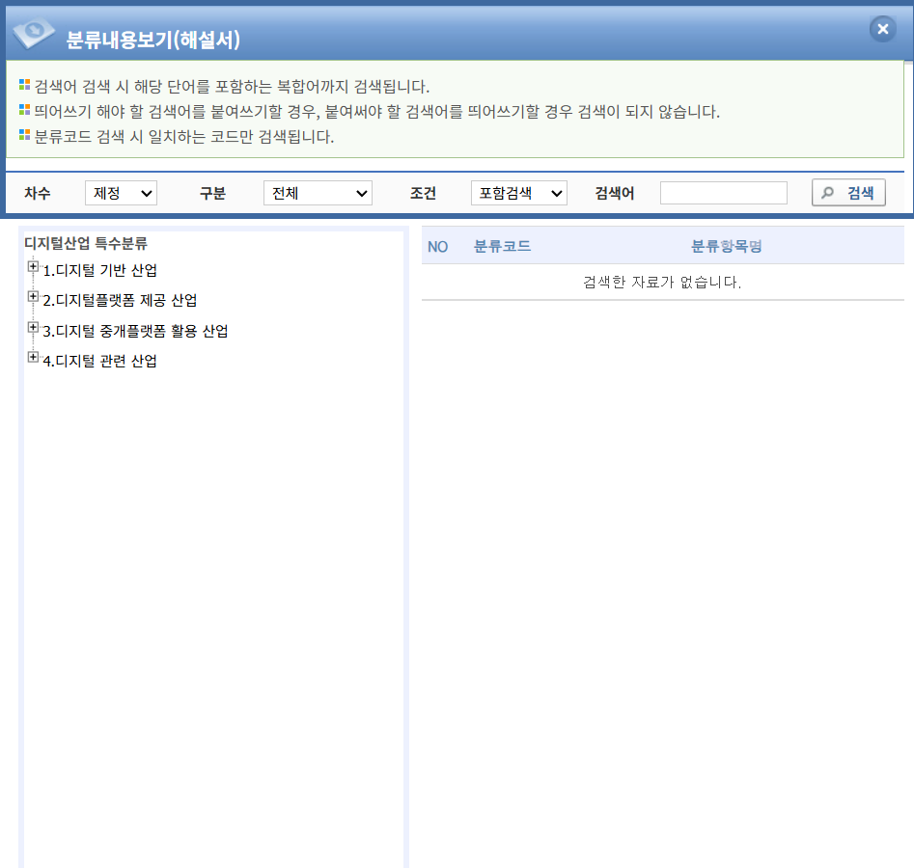Click the bullet icon beside 분류코드 검색 notice

24,135
